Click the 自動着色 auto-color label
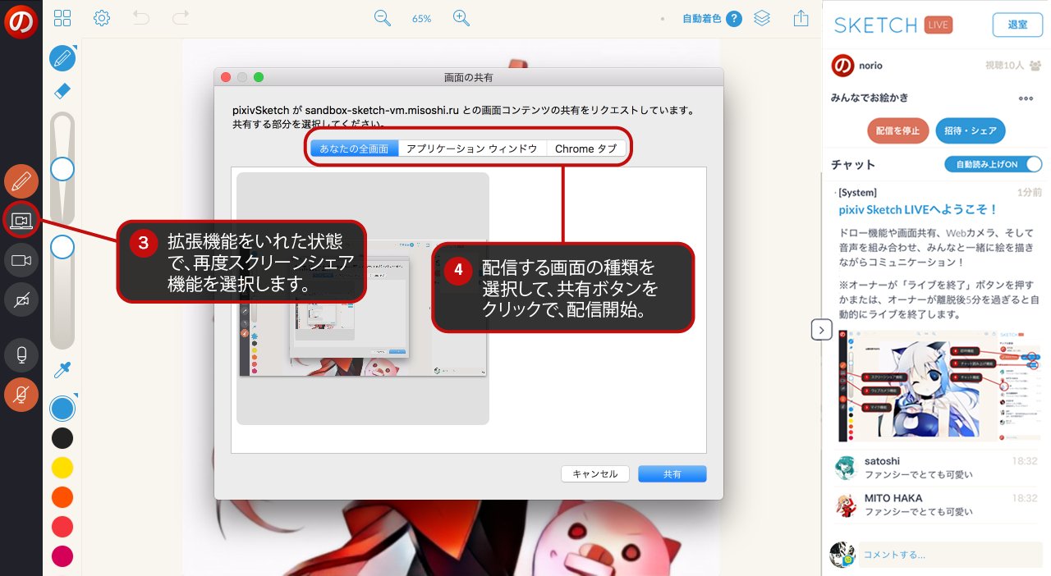1051x576 pixels. click(702, 18)
